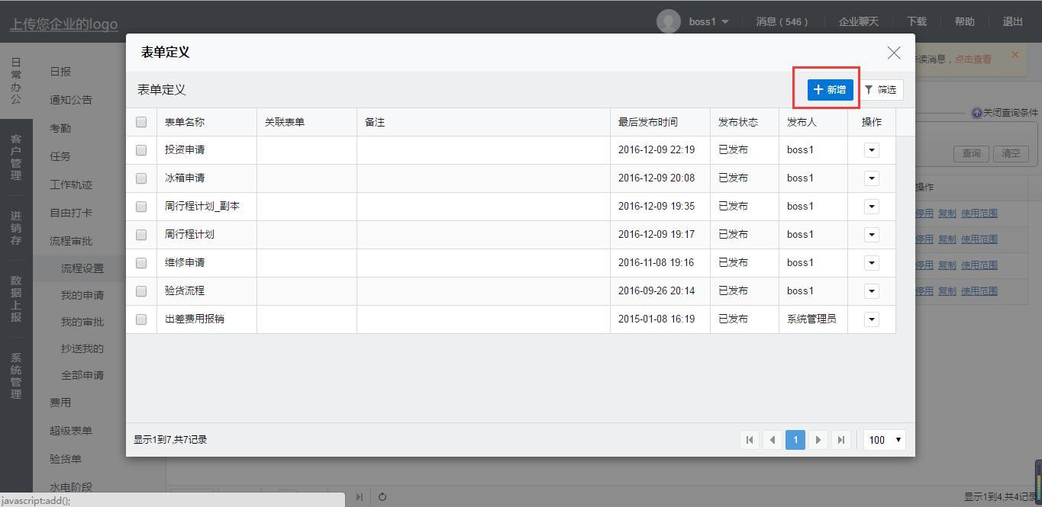Open the 消息 (546) menu item
The height and width of the screenshot is (507, 1042).
tap(782, 21)
